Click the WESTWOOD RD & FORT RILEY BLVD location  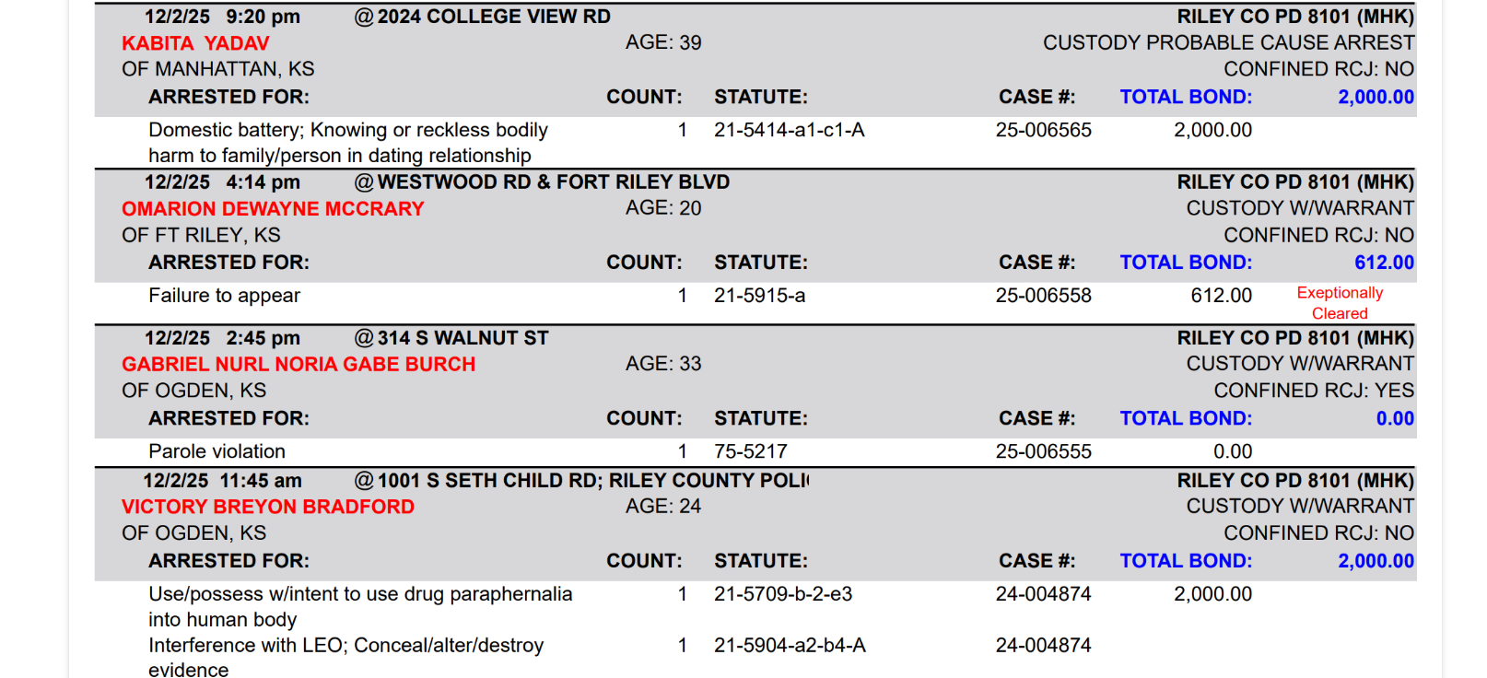pyautogui.click(x=553, y=182)
